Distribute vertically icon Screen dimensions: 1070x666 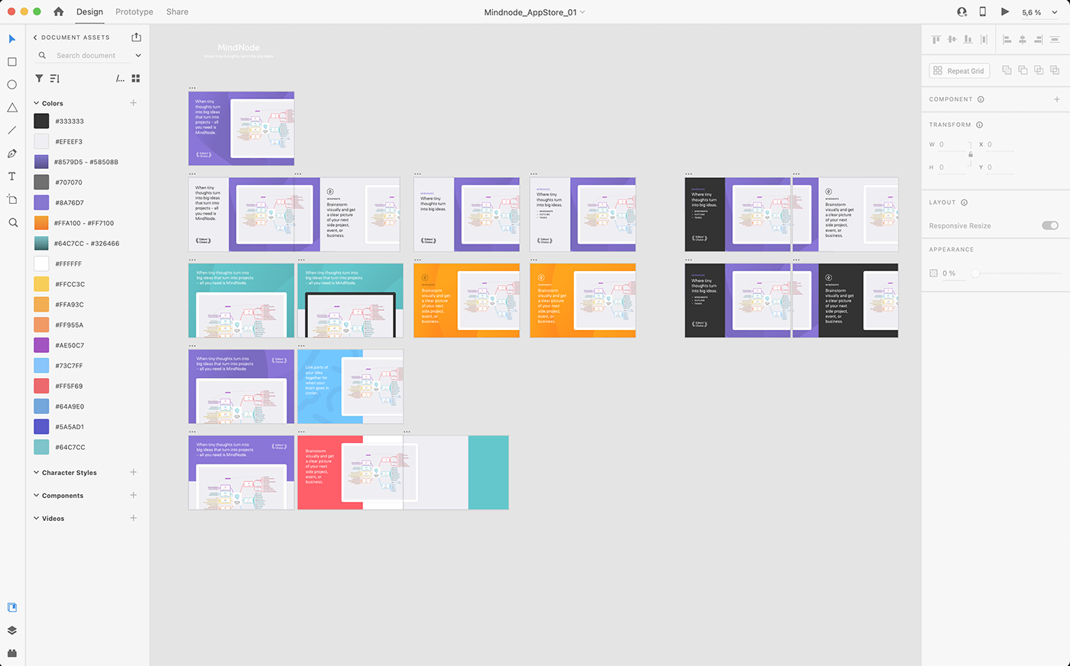(1055, 39)
